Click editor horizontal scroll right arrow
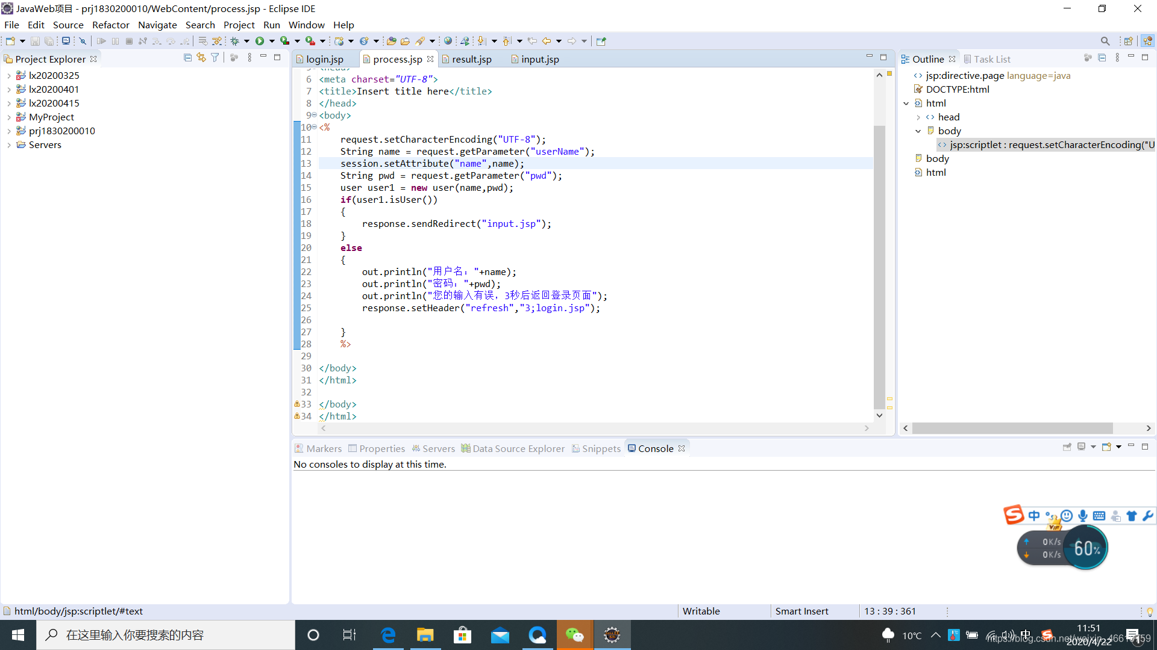1157x650 pixels. click(x=867, y=428)
